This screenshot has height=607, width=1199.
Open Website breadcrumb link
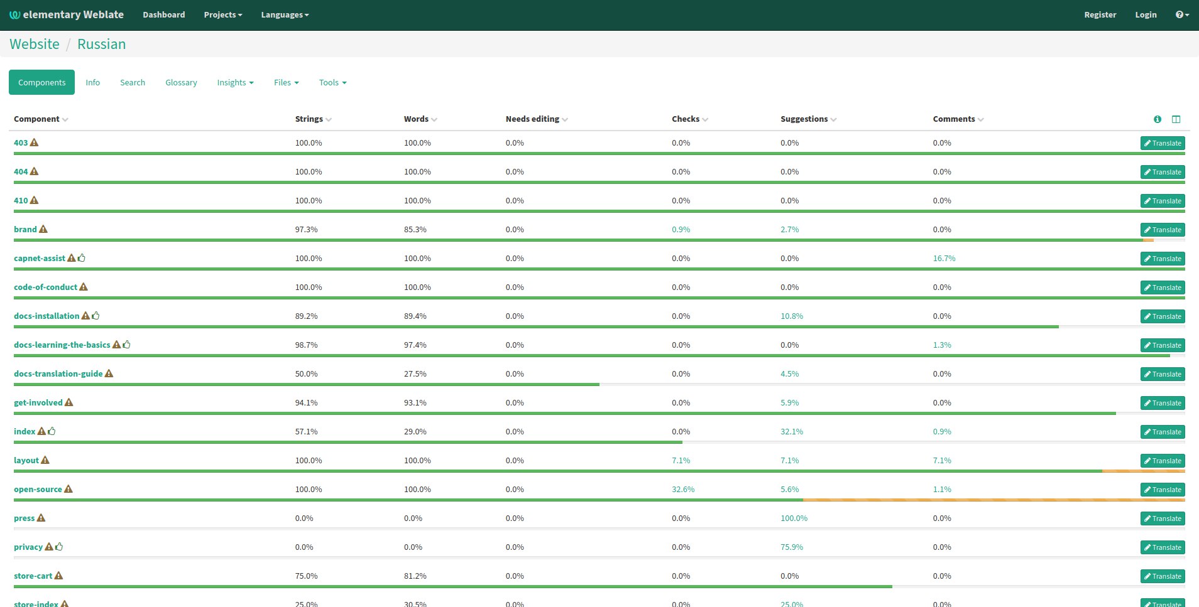(x=35, y=44)
